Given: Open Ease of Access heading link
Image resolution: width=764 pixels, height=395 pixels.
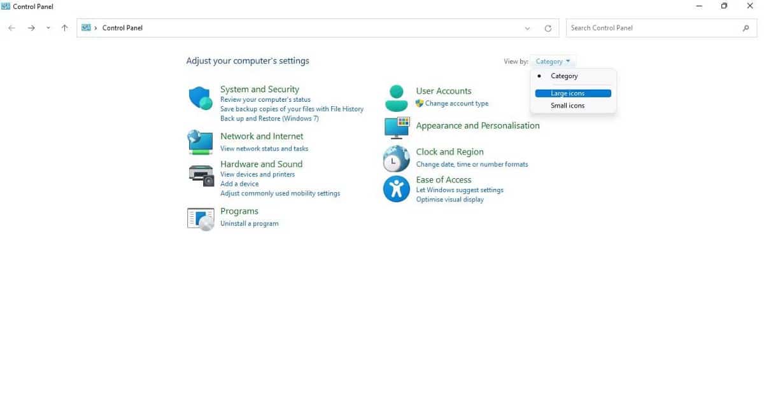Looking at the screenshot, I should [444, 179].
